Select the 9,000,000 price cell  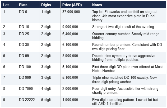(x=69, y=27)
